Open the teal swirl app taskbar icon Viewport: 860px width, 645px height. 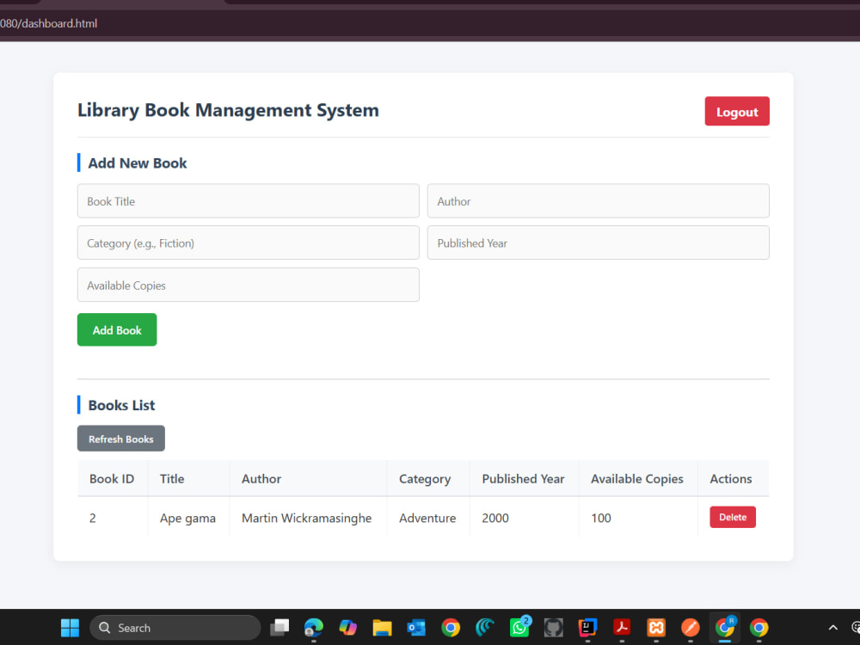click(485, 627)
